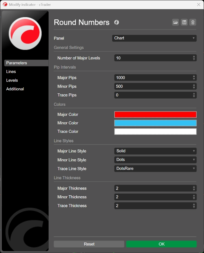The width and height of the screenshot is (204, 253).
Task: Expand the Trace Line Style dropdown
Action: coord(155,169)
